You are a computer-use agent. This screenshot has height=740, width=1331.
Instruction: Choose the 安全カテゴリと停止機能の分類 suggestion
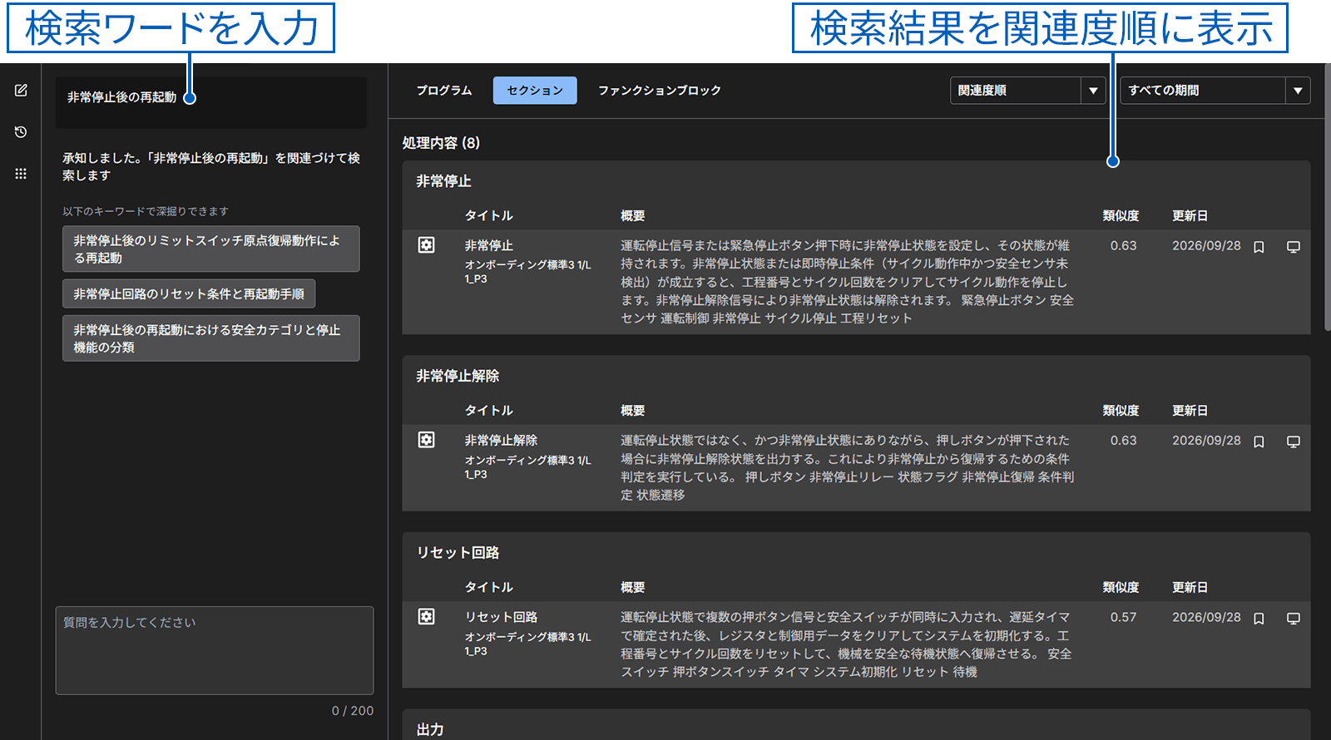tap(211, 338)
